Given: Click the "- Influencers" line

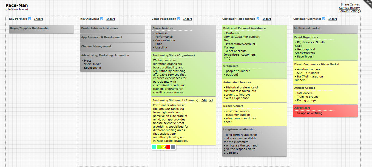Looking at the screenshot, I should pos(303,93).
